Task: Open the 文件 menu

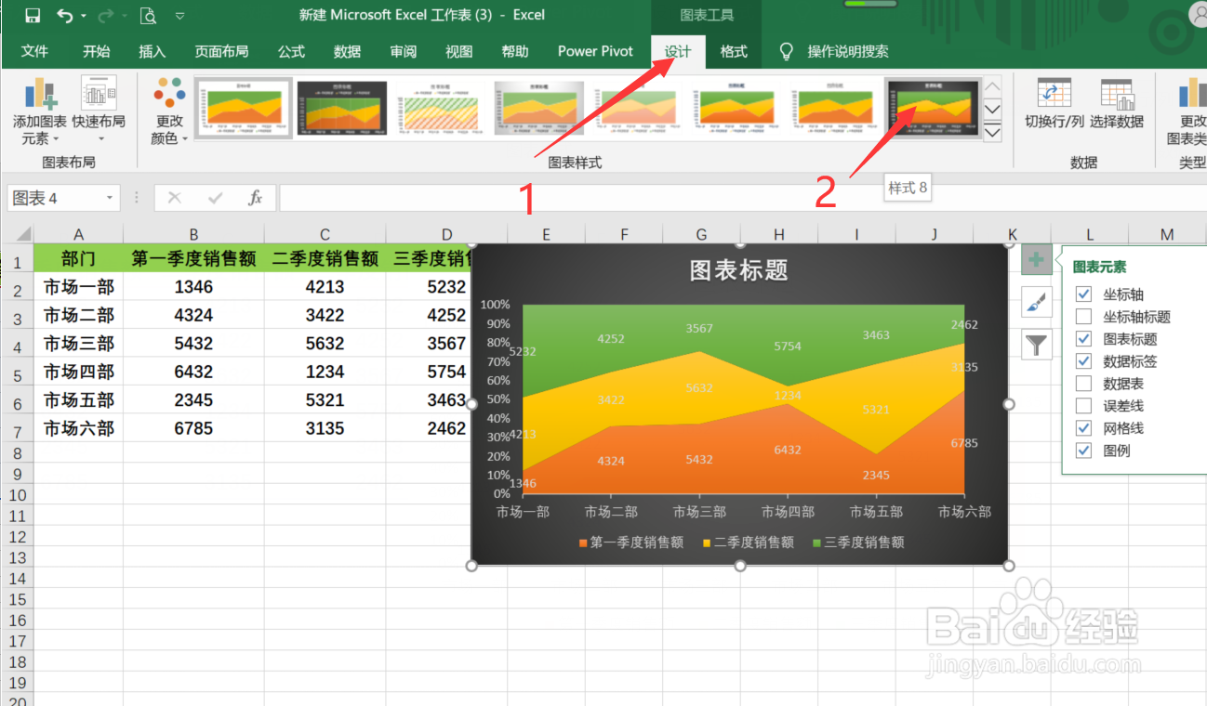Action: (34, 52)
